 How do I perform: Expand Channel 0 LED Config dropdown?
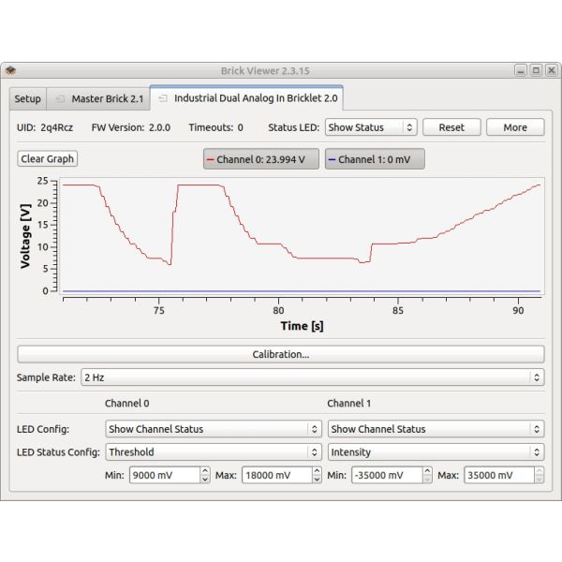point(214,429)
